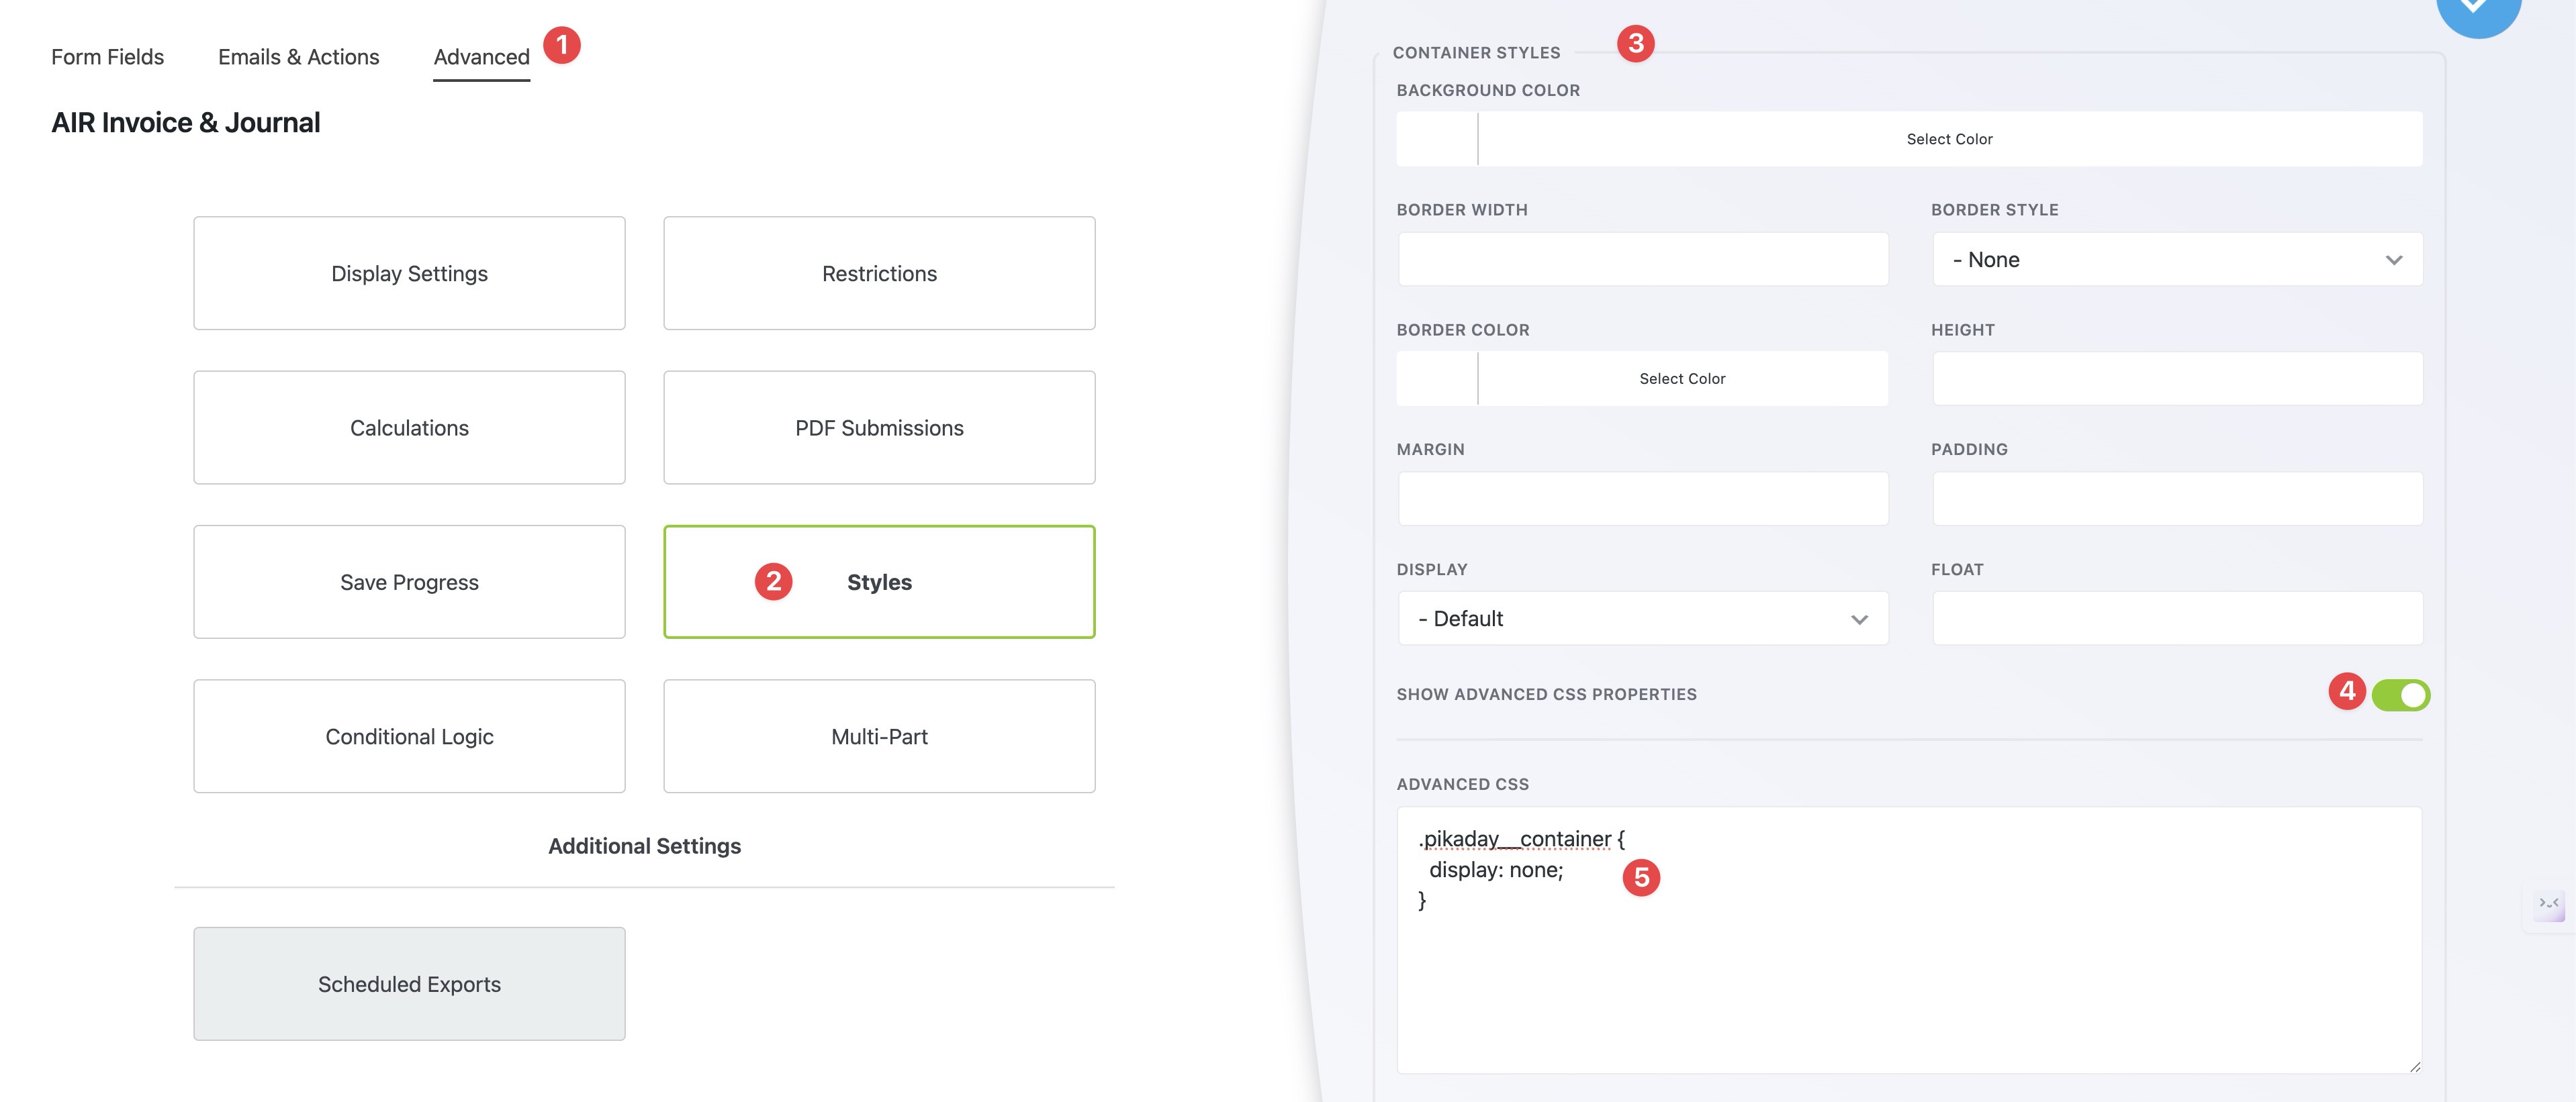Click Select Color for background color
The image size is (2576, 1102).
coord(1949,139)
